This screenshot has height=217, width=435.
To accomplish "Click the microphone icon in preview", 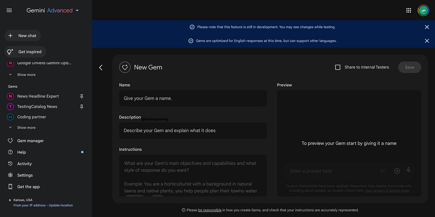I will 408,170.
